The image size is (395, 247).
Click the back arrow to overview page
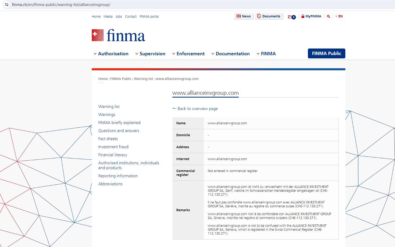(x=174, y=108)
